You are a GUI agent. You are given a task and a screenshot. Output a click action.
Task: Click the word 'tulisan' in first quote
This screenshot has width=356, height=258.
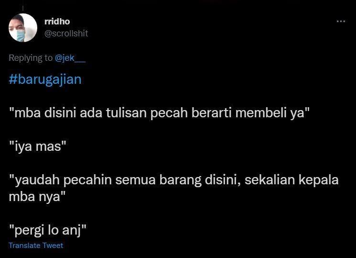click(x=127, y=112)
